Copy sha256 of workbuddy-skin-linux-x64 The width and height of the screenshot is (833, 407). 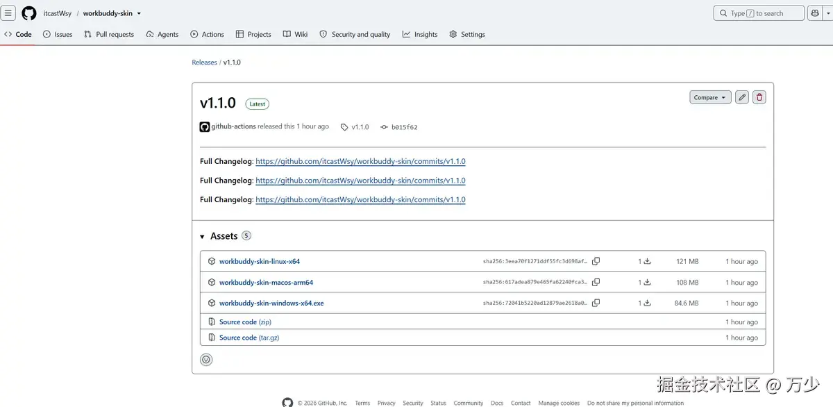[596, 261]
